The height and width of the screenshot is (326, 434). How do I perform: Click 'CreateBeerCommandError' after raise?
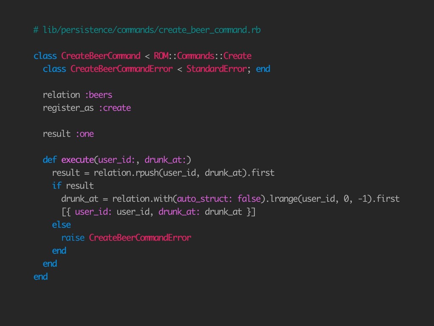(140, 238)
